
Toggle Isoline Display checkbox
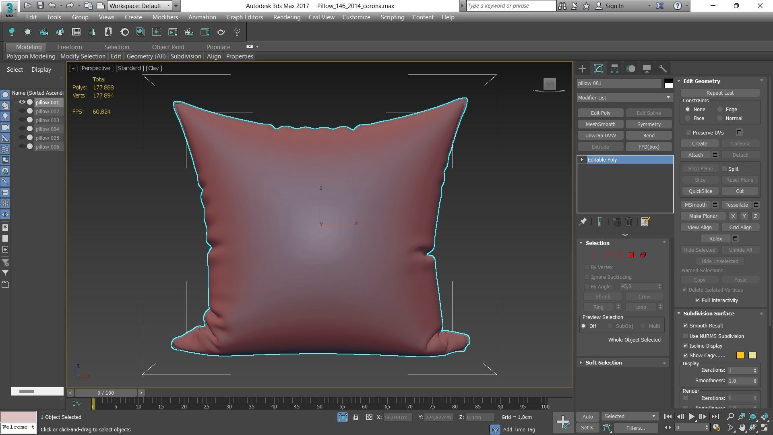tap(686, 346)
